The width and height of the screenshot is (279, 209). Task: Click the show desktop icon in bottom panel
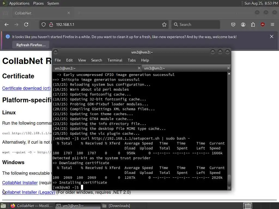pos(3,206)
